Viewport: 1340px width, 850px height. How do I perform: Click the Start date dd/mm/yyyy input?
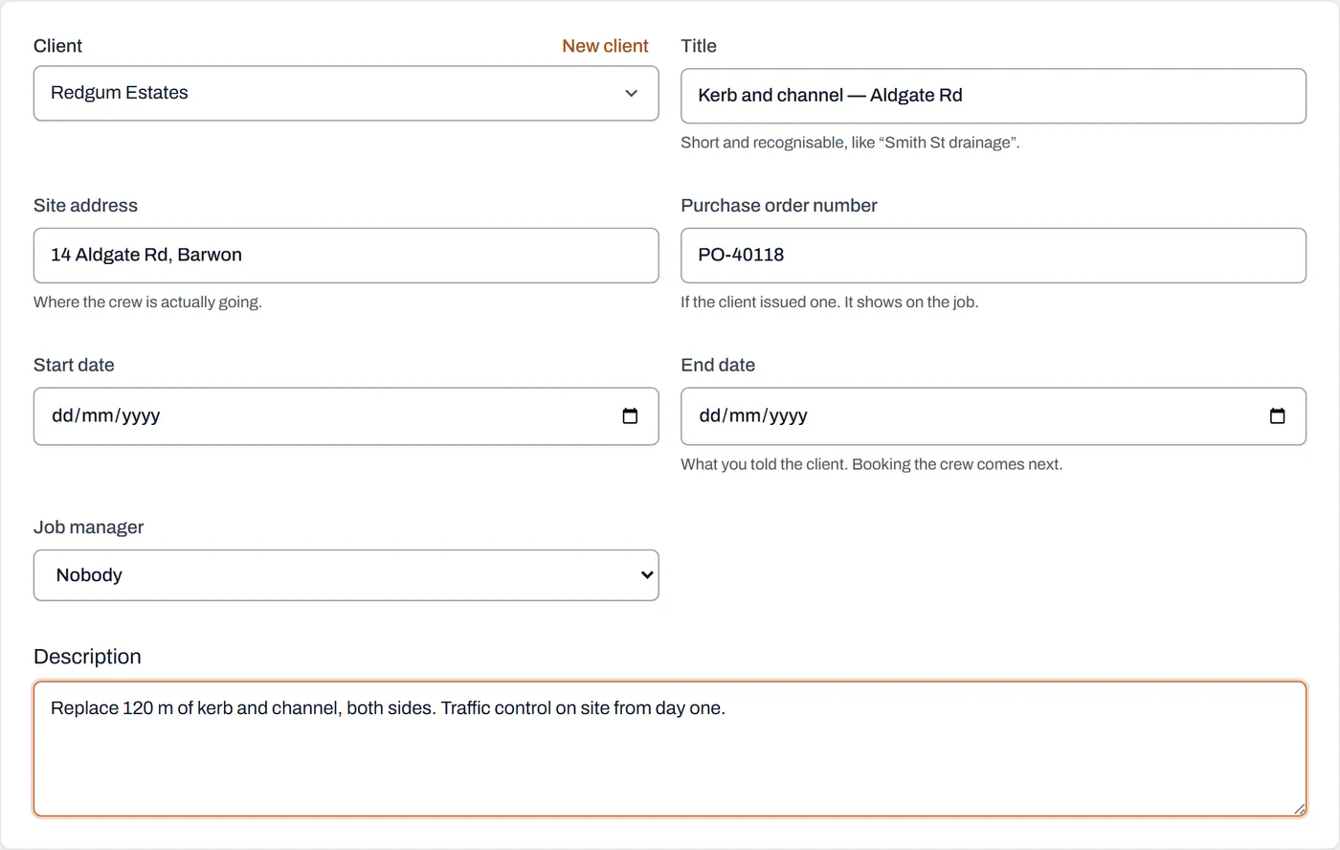346,416
